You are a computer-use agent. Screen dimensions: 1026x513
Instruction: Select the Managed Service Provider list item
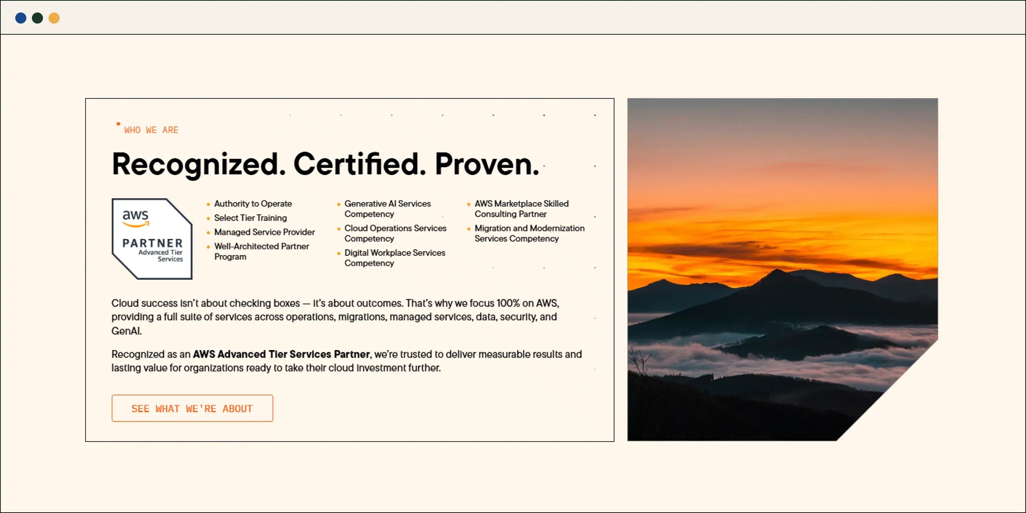point(264,232)
